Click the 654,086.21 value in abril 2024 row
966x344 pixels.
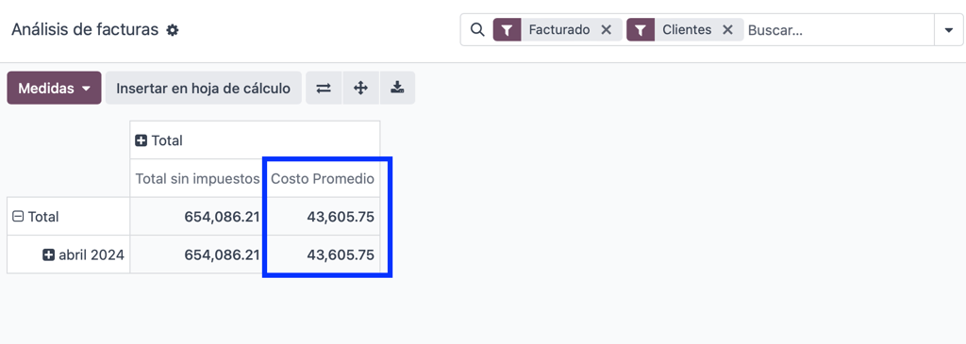pyautogui.click(x=222, y=254)
